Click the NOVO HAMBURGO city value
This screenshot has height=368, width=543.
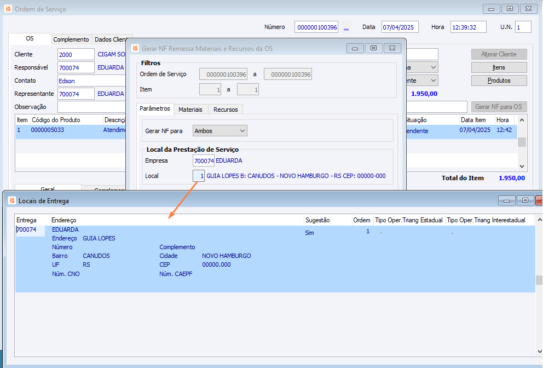227,256
